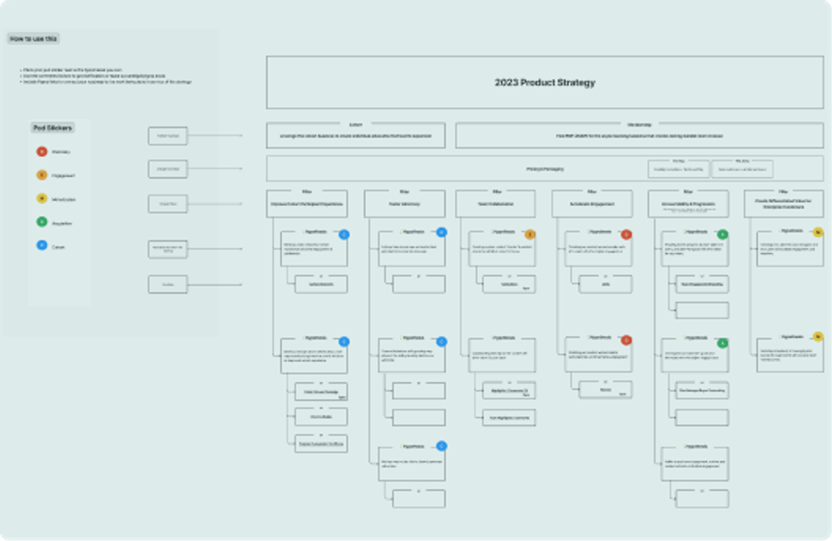Image resolution: width=832 pixels, height=541 pixels.
Task: Select the topmost template box in the left sidebar
Action: [167, 135]
